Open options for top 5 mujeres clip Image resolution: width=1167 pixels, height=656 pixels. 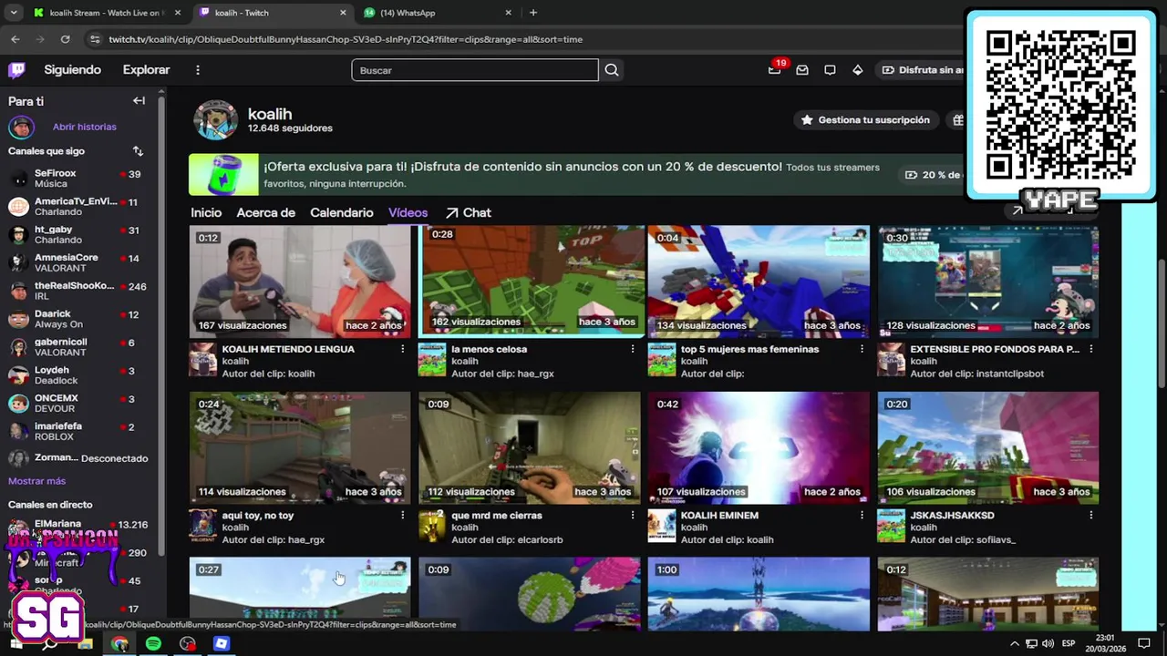pyautogui.click(x=862, y=349)
